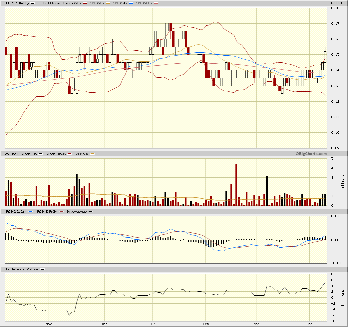Click the Close Down legend label
The height and width of the screenshot is (327, 348).
[x=56, y=154]
